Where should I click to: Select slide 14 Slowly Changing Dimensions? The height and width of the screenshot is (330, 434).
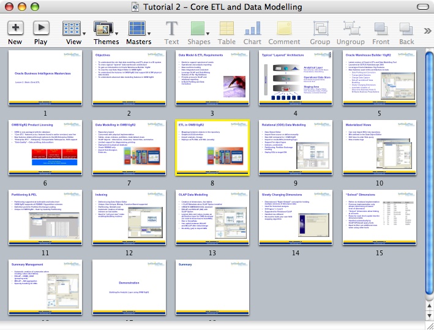[x=296, y=217]
